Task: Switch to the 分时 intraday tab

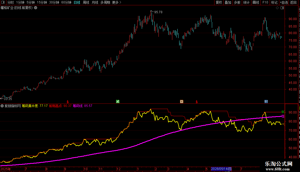Action: (11, 2)
